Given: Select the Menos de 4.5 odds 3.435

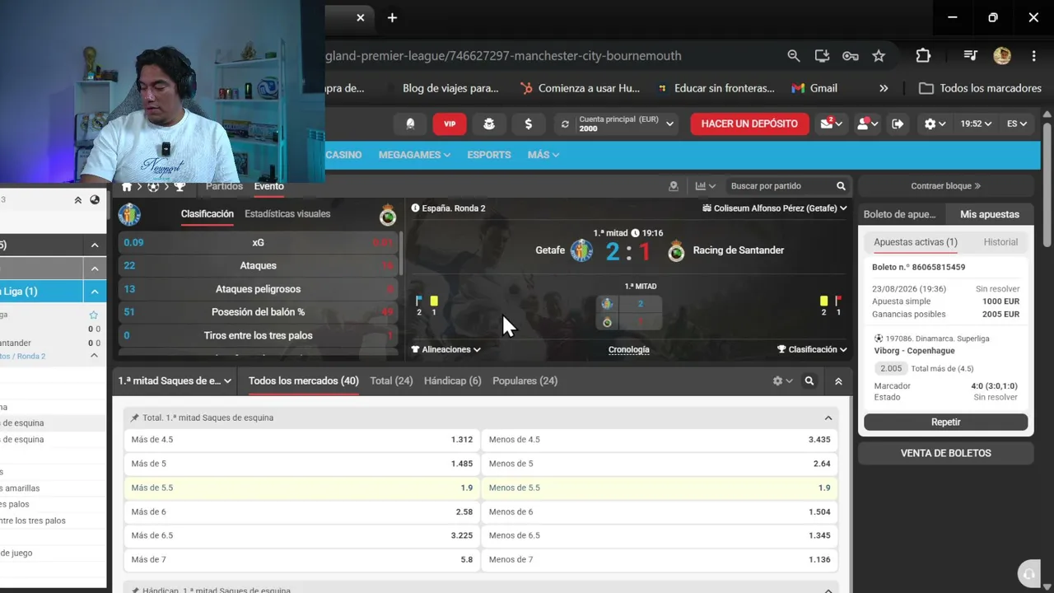Looking at the screenshot, I should (660, 440).
